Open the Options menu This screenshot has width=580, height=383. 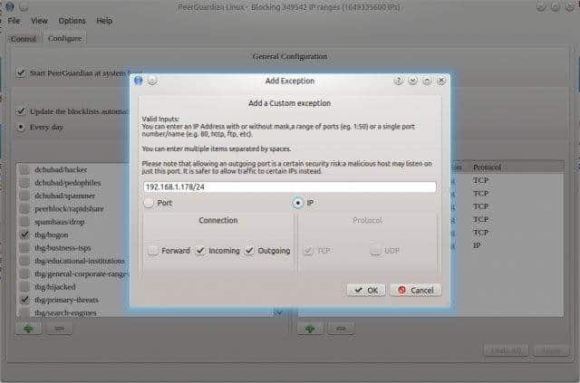(x=72, y=21)
